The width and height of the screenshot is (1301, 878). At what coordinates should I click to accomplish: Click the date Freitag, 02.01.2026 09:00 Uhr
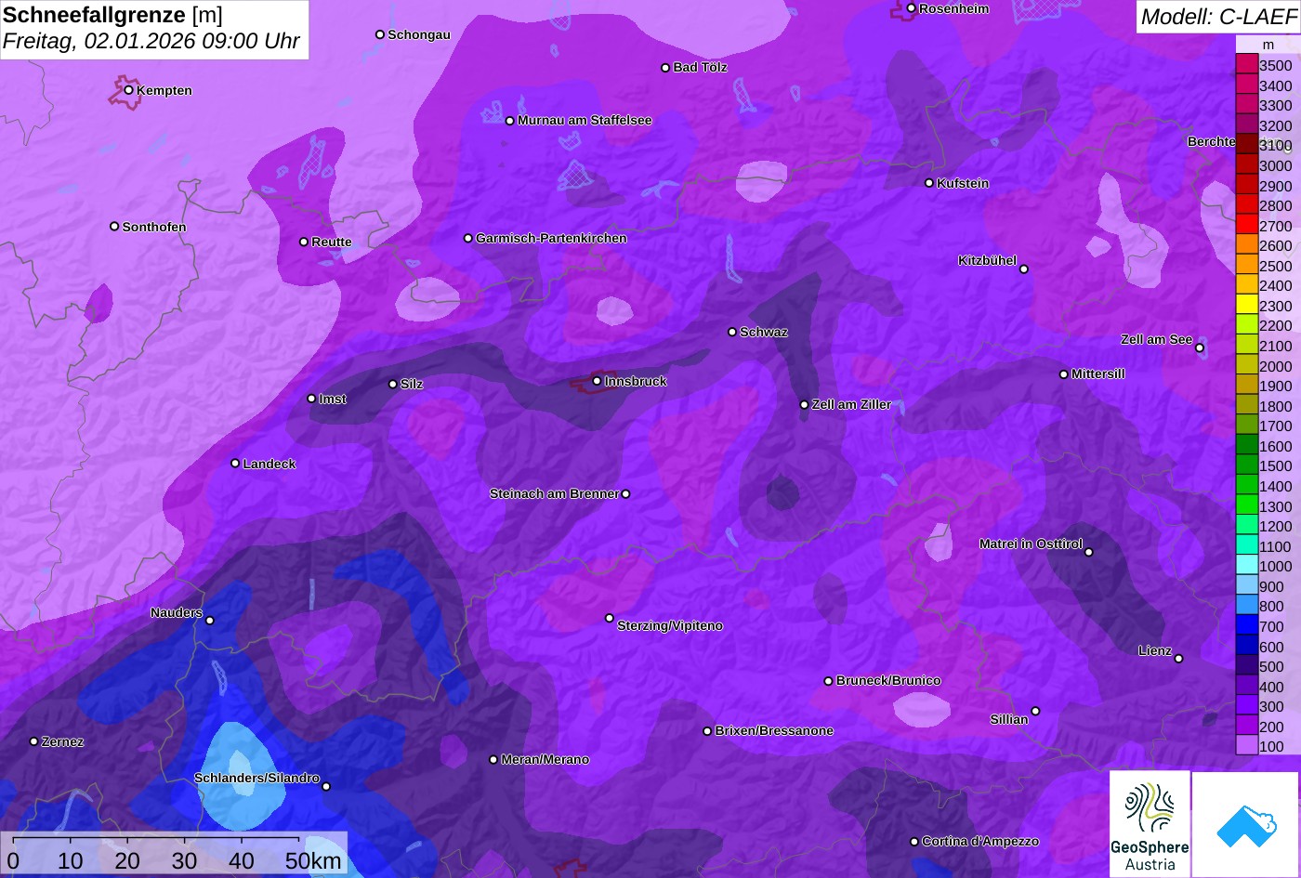point(151,41)
